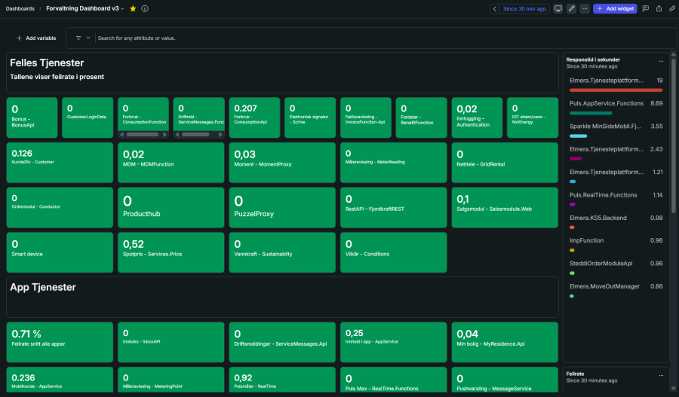
Task: Click the share/export icon
Action: click(x=659, y=8)
